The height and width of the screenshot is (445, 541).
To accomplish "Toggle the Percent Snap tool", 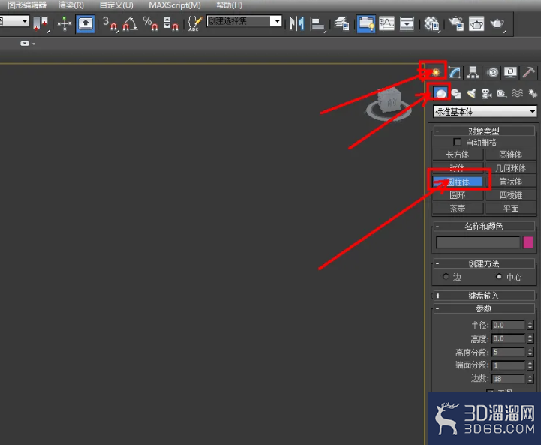I will 150,23.
